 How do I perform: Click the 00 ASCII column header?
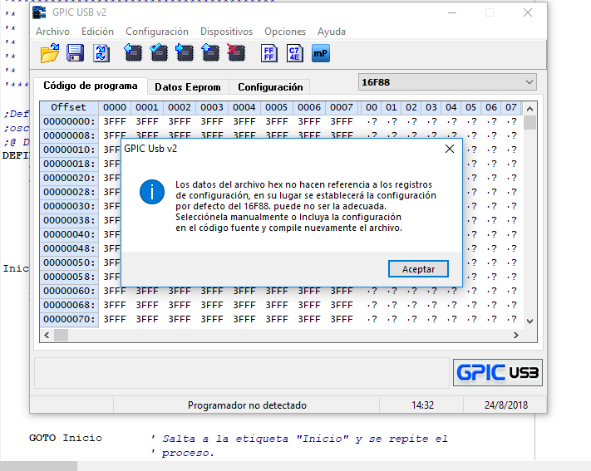(372, 107)
